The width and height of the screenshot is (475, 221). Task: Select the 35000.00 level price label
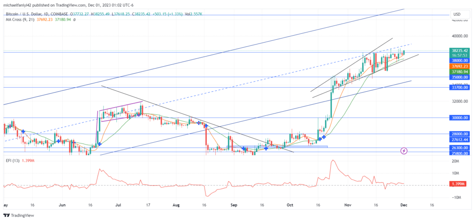(460, 77)
